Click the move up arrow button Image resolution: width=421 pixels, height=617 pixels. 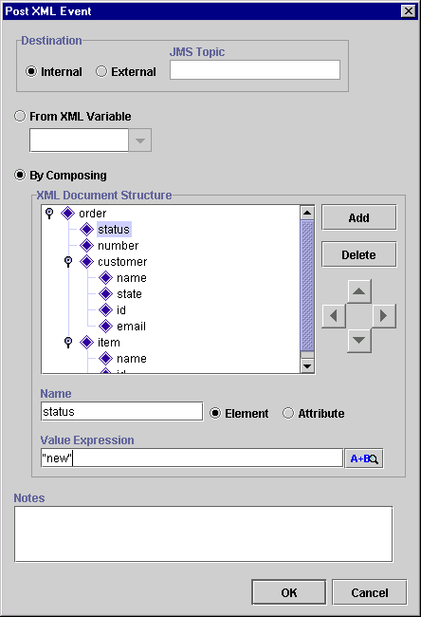pos(358,291)
